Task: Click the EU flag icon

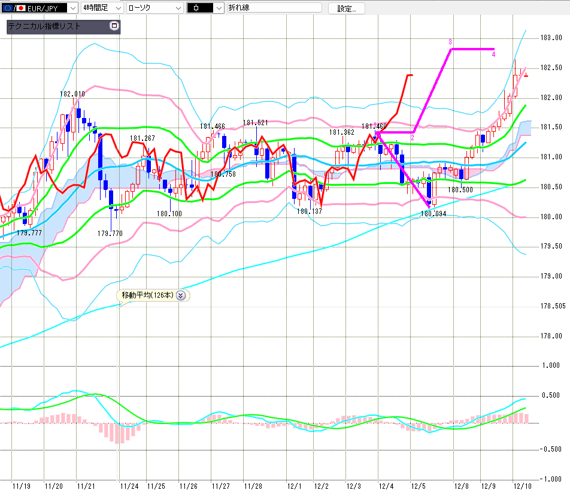Action: (7, 8)
